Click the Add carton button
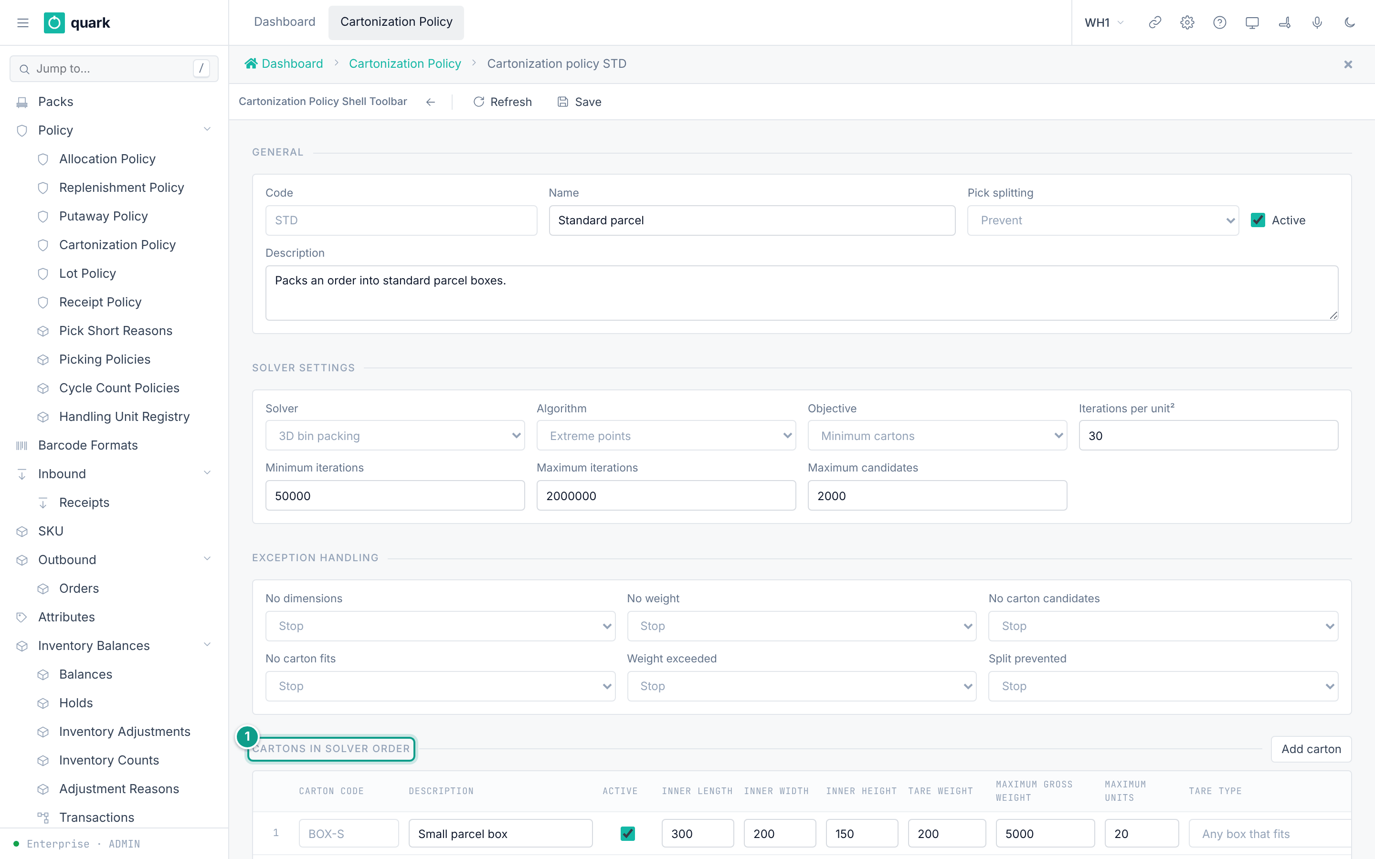The height and width of the screenshot is (859, 1375). click(1311, 749)
